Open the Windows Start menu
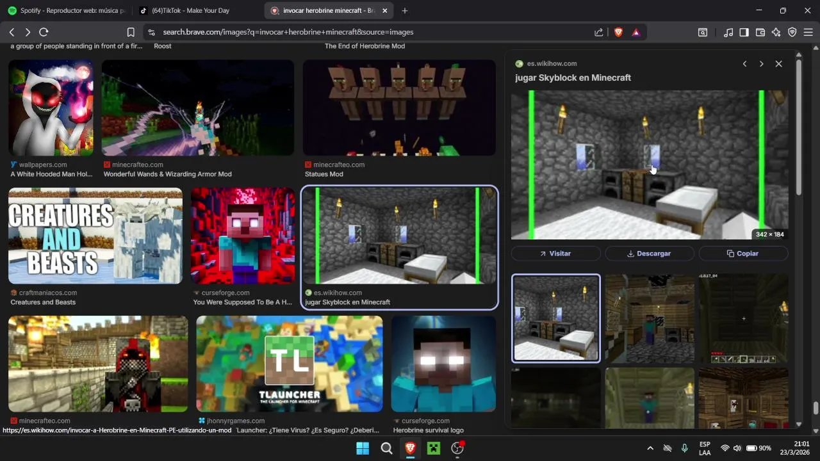 (x=363, y=448)
